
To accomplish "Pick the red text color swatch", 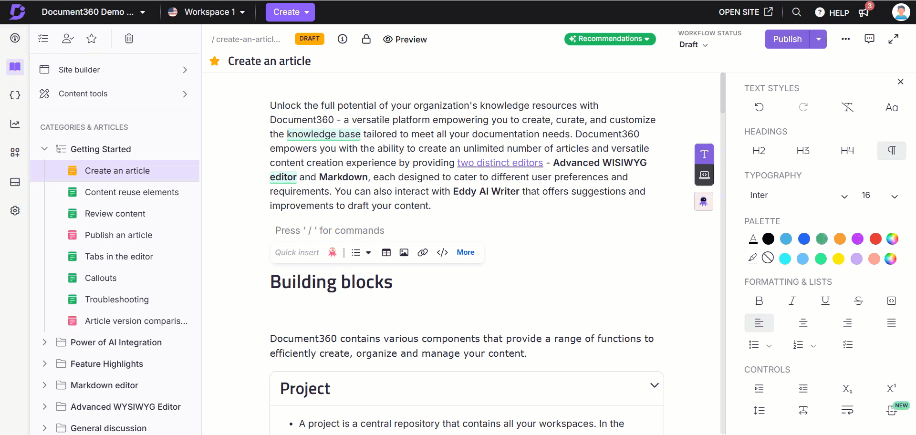I will 875,238.
